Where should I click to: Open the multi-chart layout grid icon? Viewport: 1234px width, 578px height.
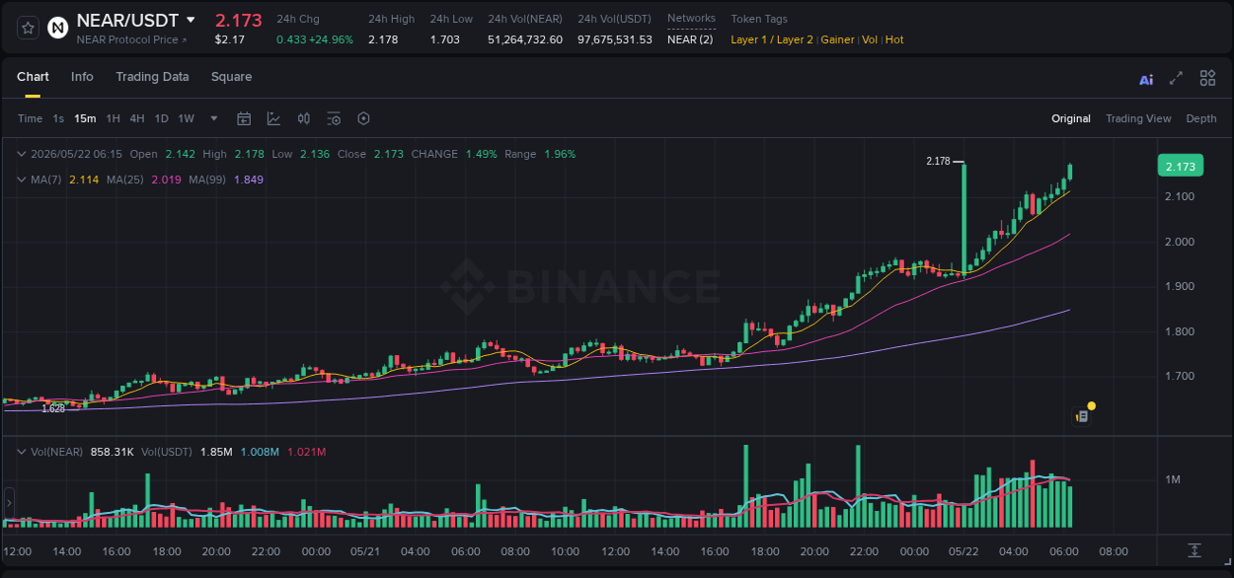point(1207,78)
